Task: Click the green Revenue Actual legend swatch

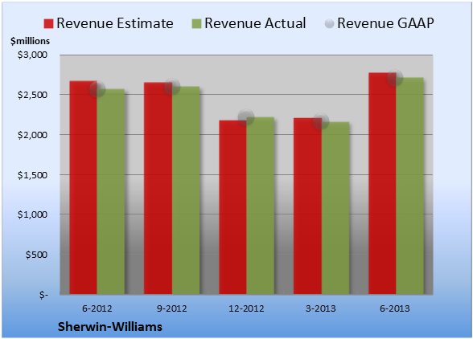Action: pyautogui.click(x=196, y=24)
